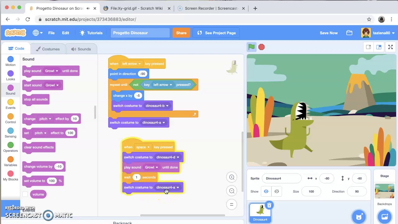The height and width of the screenshot is (224, 398).
Task: Switch to large stage layout
Action: [x=379, y=47]
